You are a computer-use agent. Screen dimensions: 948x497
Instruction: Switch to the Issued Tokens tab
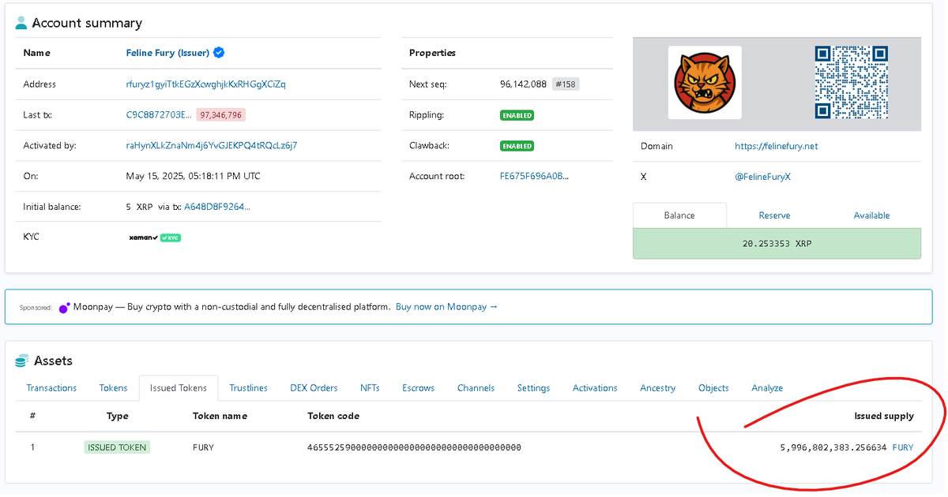179,388
